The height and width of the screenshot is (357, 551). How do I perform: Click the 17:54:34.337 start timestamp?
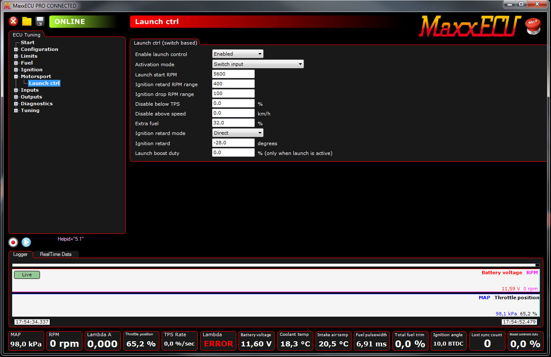[x=32, y=322]
